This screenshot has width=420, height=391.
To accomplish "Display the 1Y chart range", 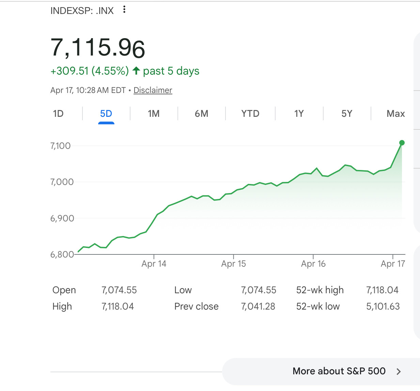I will point(299,113).
